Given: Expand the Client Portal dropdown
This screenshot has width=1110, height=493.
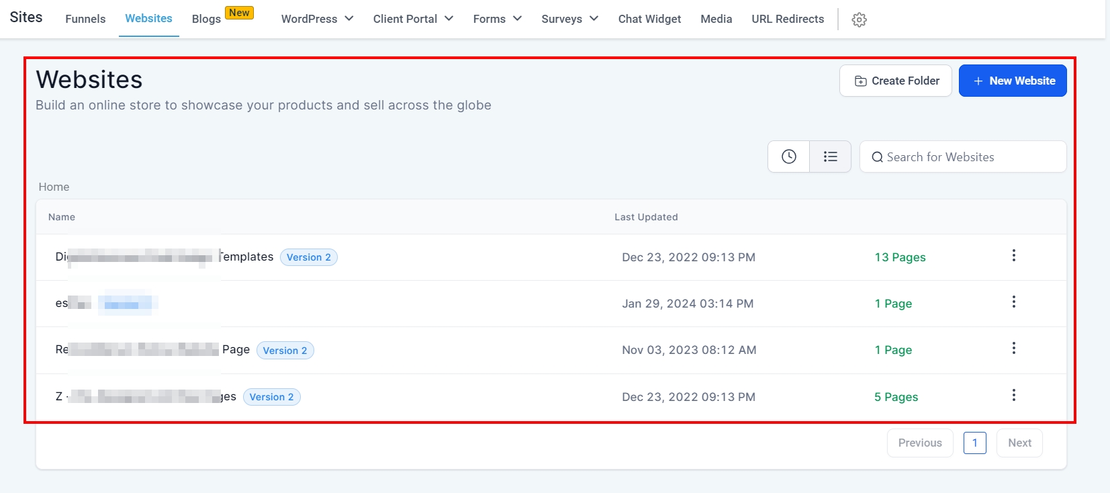Looking at the screenshot, I should (x=413, y=19).
